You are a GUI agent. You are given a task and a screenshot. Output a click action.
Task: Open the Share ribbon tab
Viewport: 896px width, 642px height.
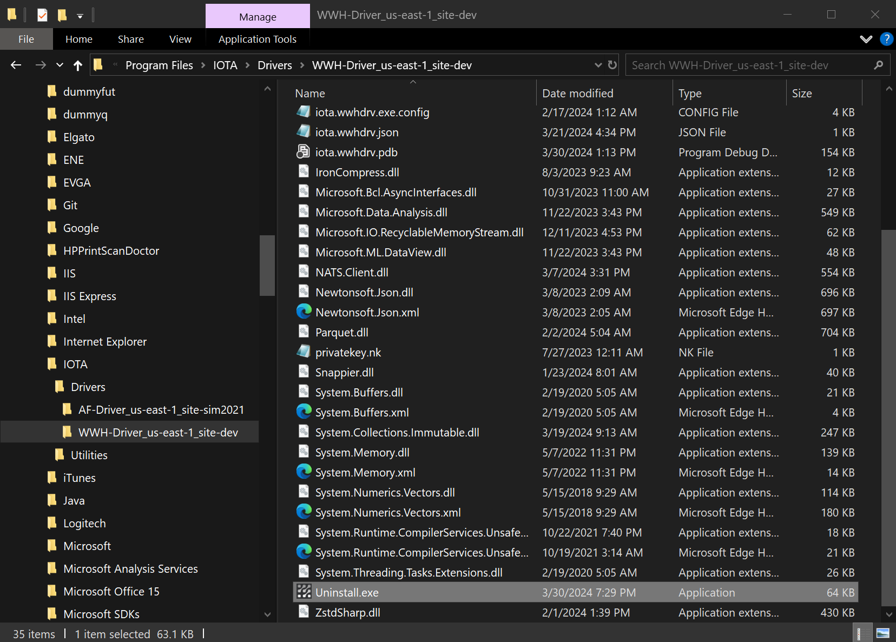[x=131, y=39]
